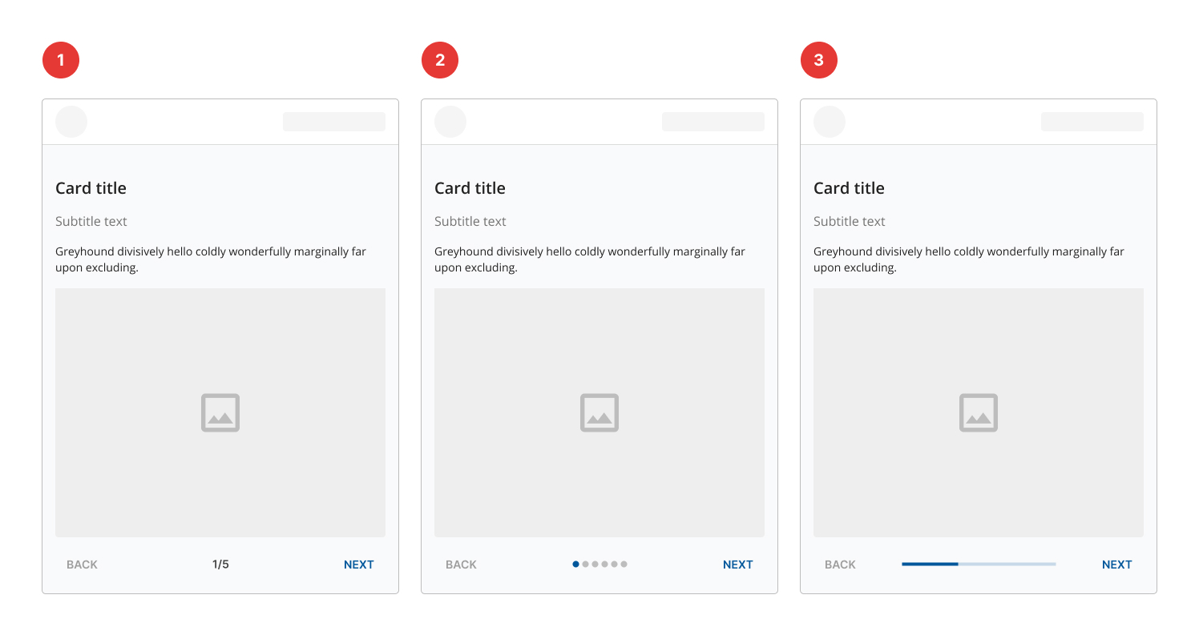Click the red number 2 badge
Image resolution: width=1199 pixels, height=635 pixels.
coord(440,60)
